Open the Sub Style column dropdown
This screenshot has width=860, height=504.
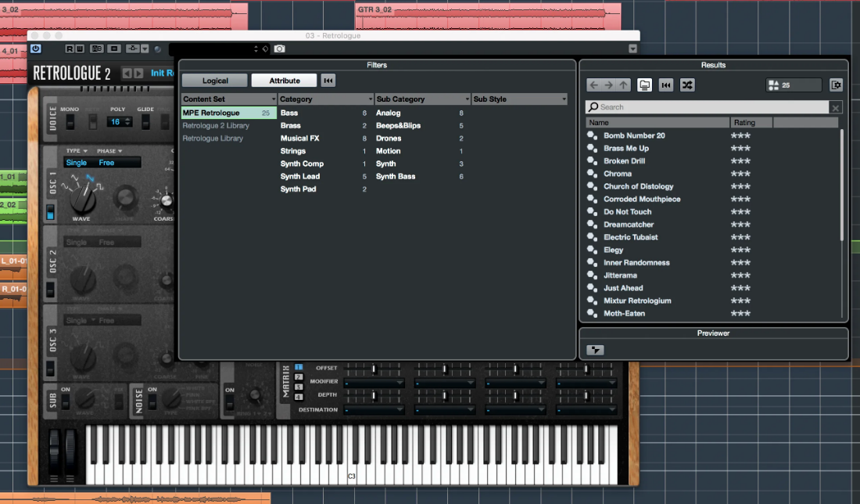click(x=564, y=99)
